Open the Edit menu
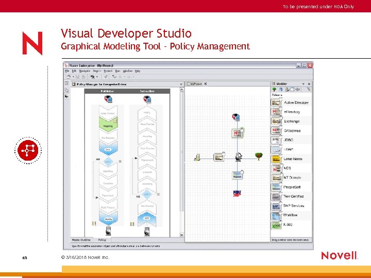 (x=74, y=71)
